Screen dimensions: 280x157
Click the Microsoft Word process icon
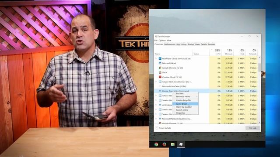(x=160, y=63)
